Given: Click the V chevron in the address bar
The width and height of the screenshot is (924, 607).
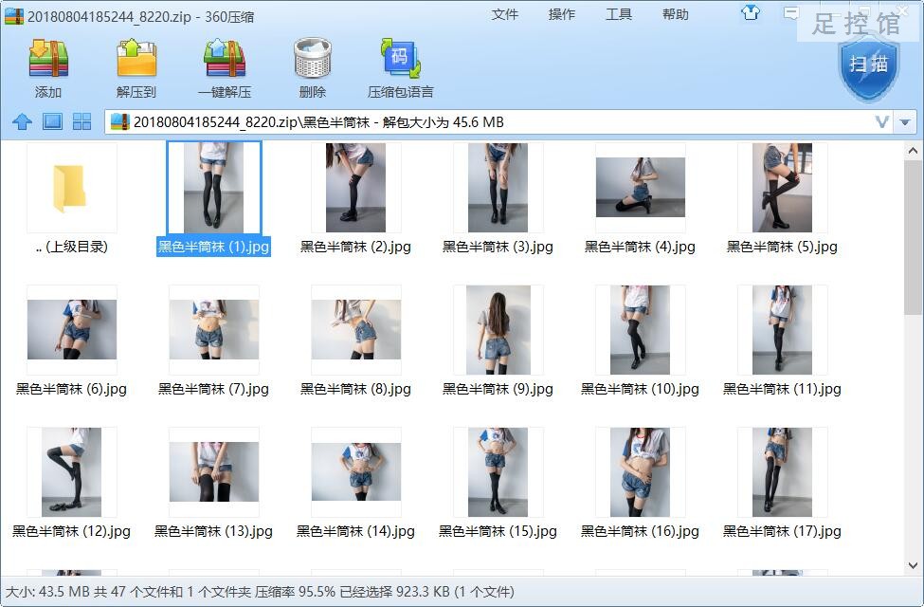Looking at the screenshot, I should (x=882, y=122).
